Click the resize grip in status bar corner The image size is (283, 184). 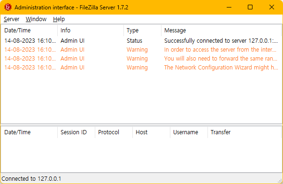pos(280,181)
